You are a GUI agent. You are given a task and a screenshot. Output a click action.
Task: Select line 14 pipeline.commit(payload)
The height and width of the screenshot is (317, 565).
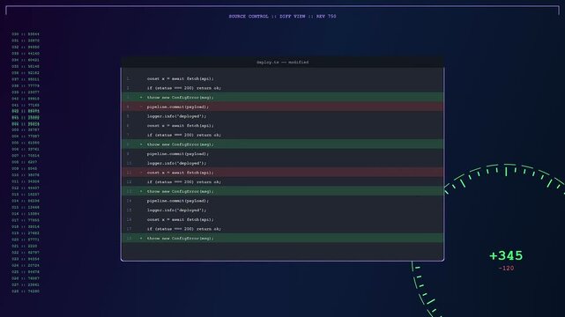[282, 201]
